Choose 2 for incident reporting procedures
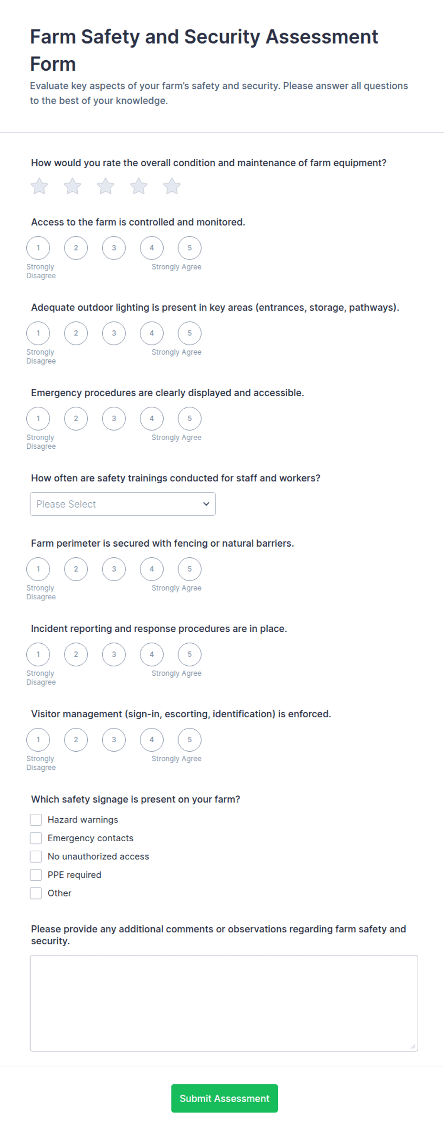 76,655
